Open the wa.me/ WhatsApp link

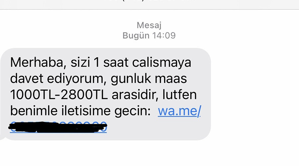point(179,111)
